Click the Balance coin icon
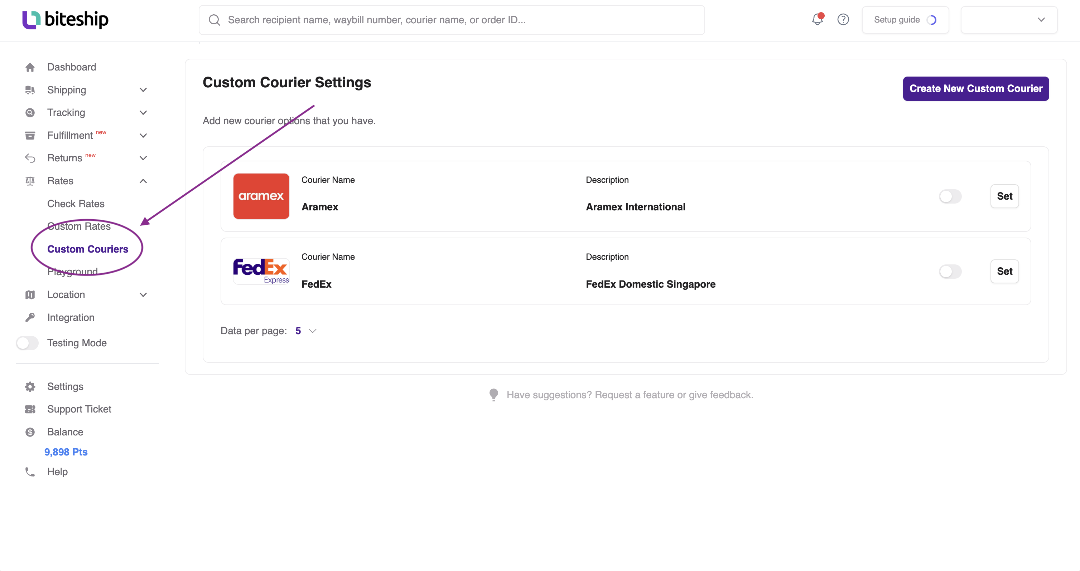 (30, 432)
